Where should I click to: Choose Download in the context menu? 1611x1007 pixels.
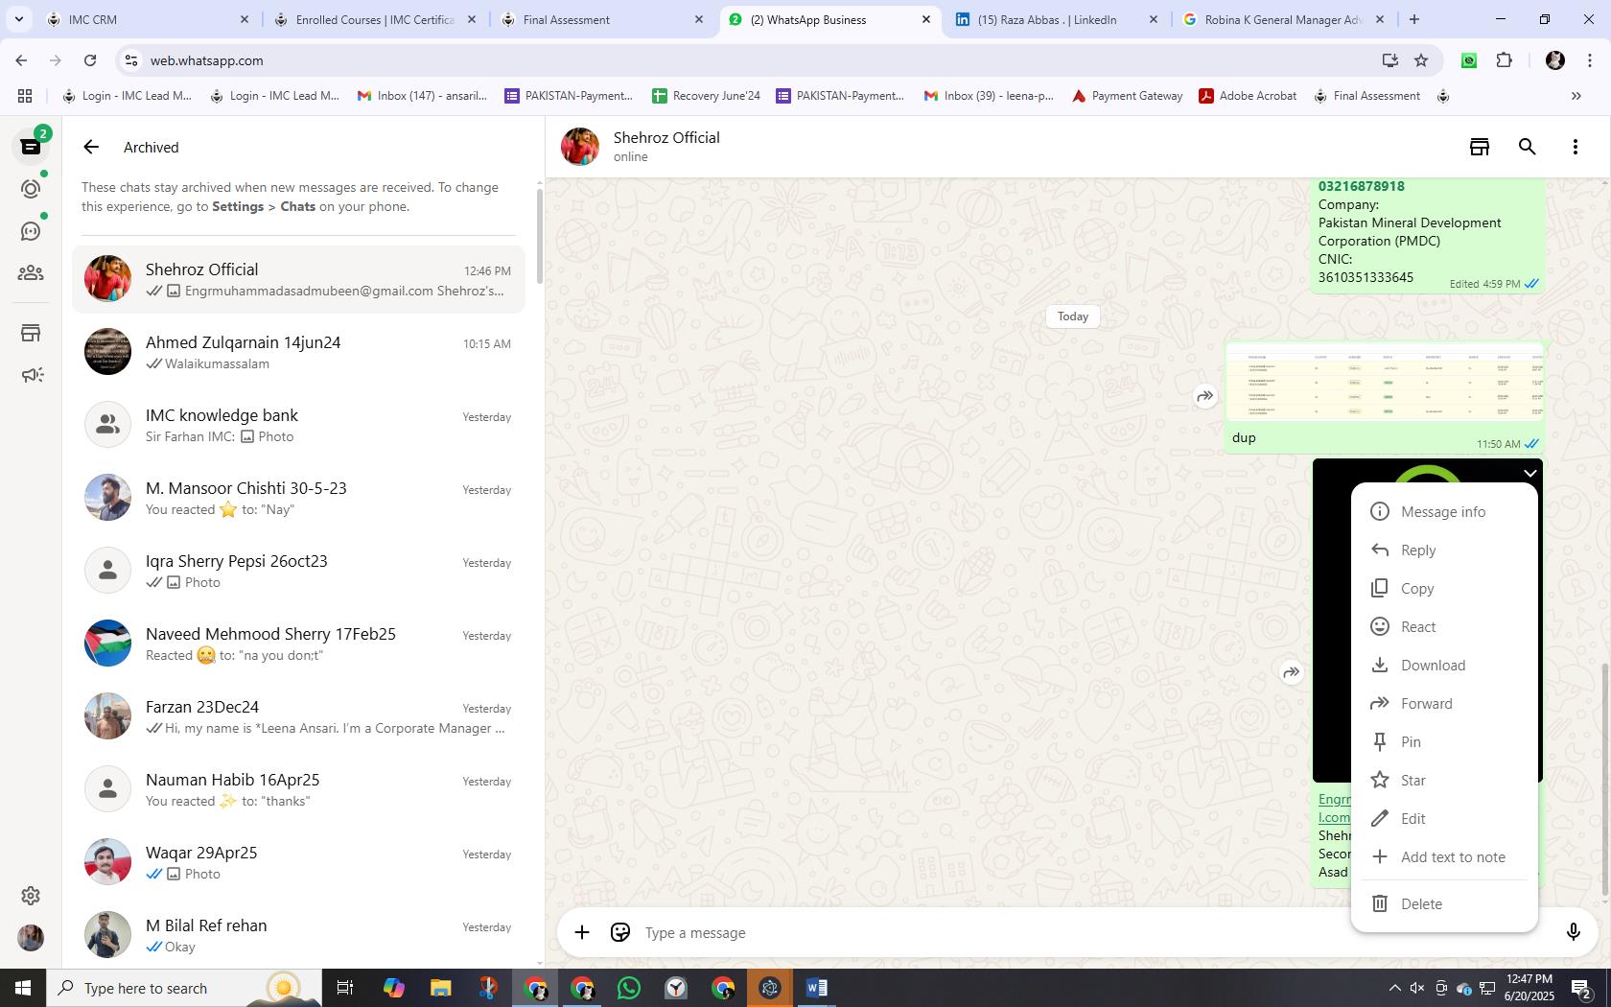1444,665
